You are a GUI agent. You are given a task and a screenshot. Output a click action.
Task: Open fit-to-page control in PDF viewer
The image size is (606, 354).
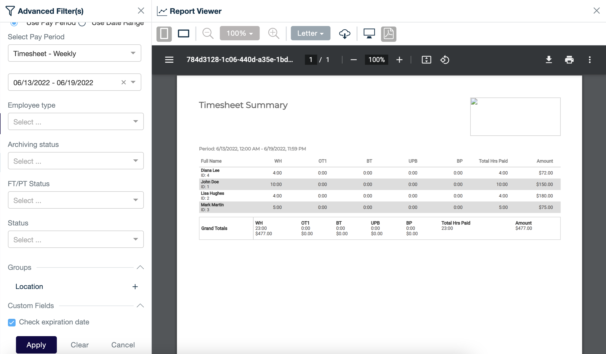pos(426,60)
